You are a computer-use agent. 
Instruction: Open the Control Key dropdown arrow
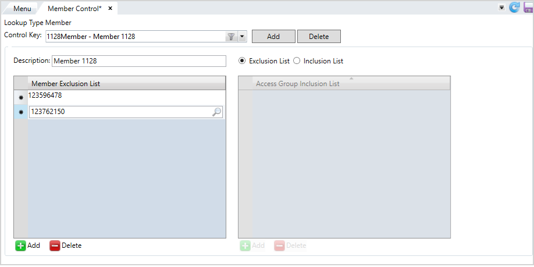[x=242, y=37]
